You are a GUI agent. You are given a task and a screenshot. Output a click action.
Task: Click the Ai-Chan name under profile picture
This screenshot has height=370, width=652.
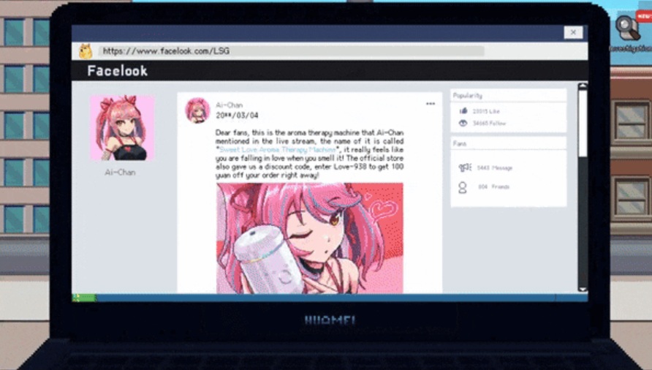coord(120,173)
